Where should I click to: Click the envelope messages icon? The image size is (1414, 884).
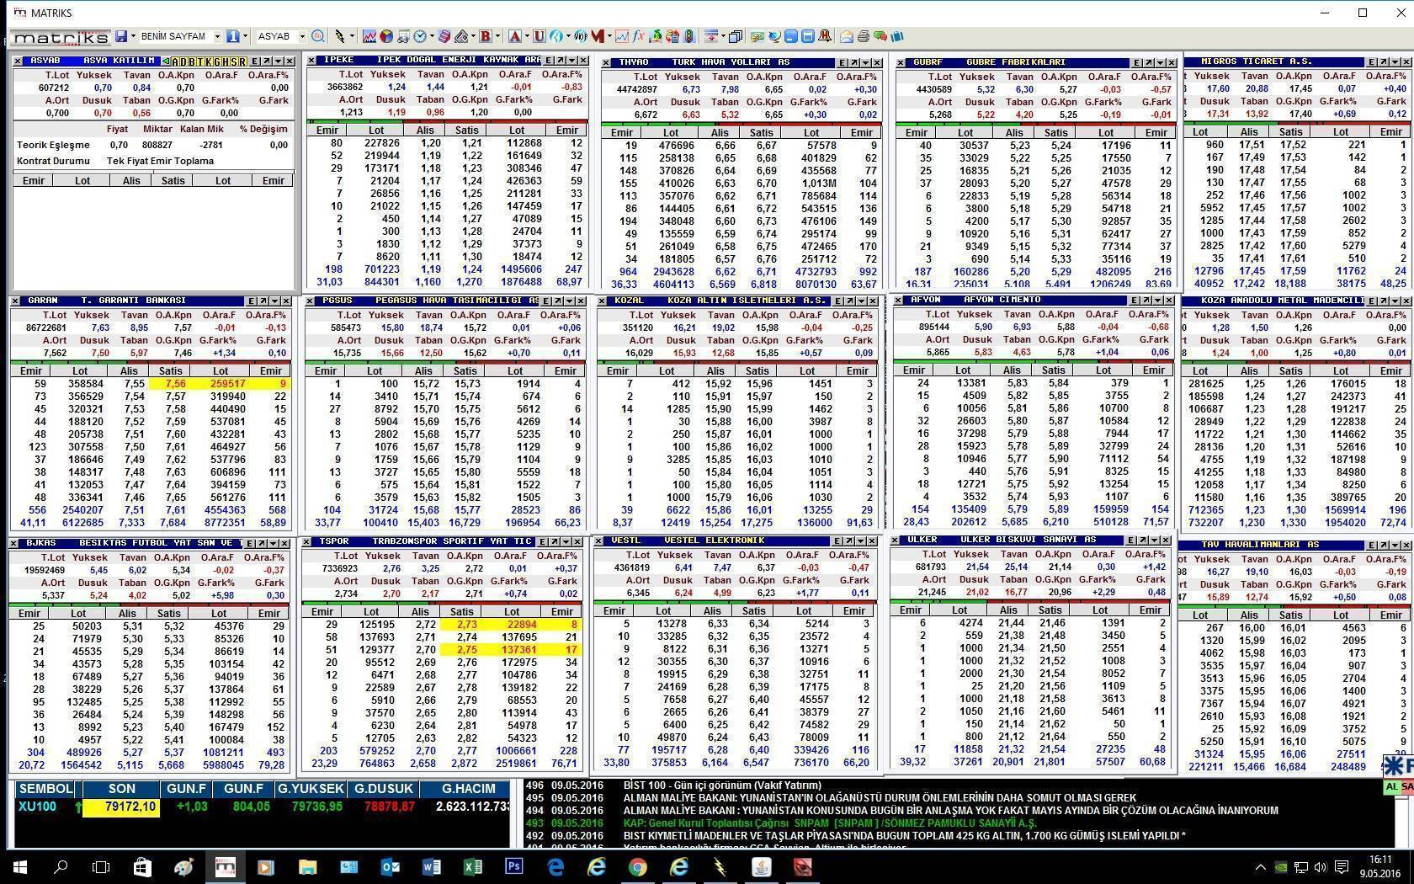click(847, 37)
